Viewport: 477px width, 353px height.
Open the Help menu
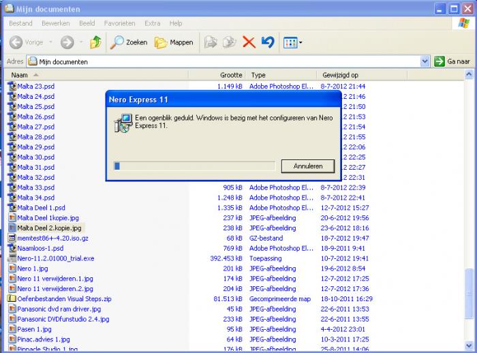tap(176, 23)
